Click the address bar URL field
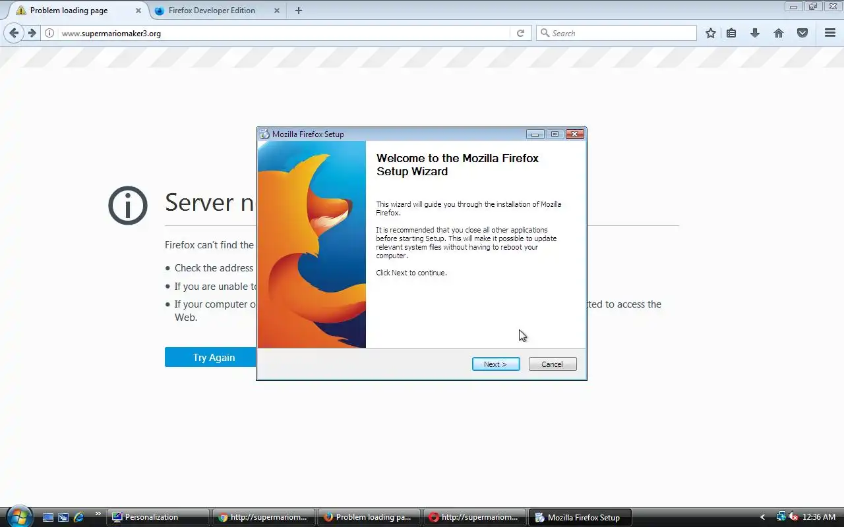Viewport: 844px width, 527px height. (284, 33)
